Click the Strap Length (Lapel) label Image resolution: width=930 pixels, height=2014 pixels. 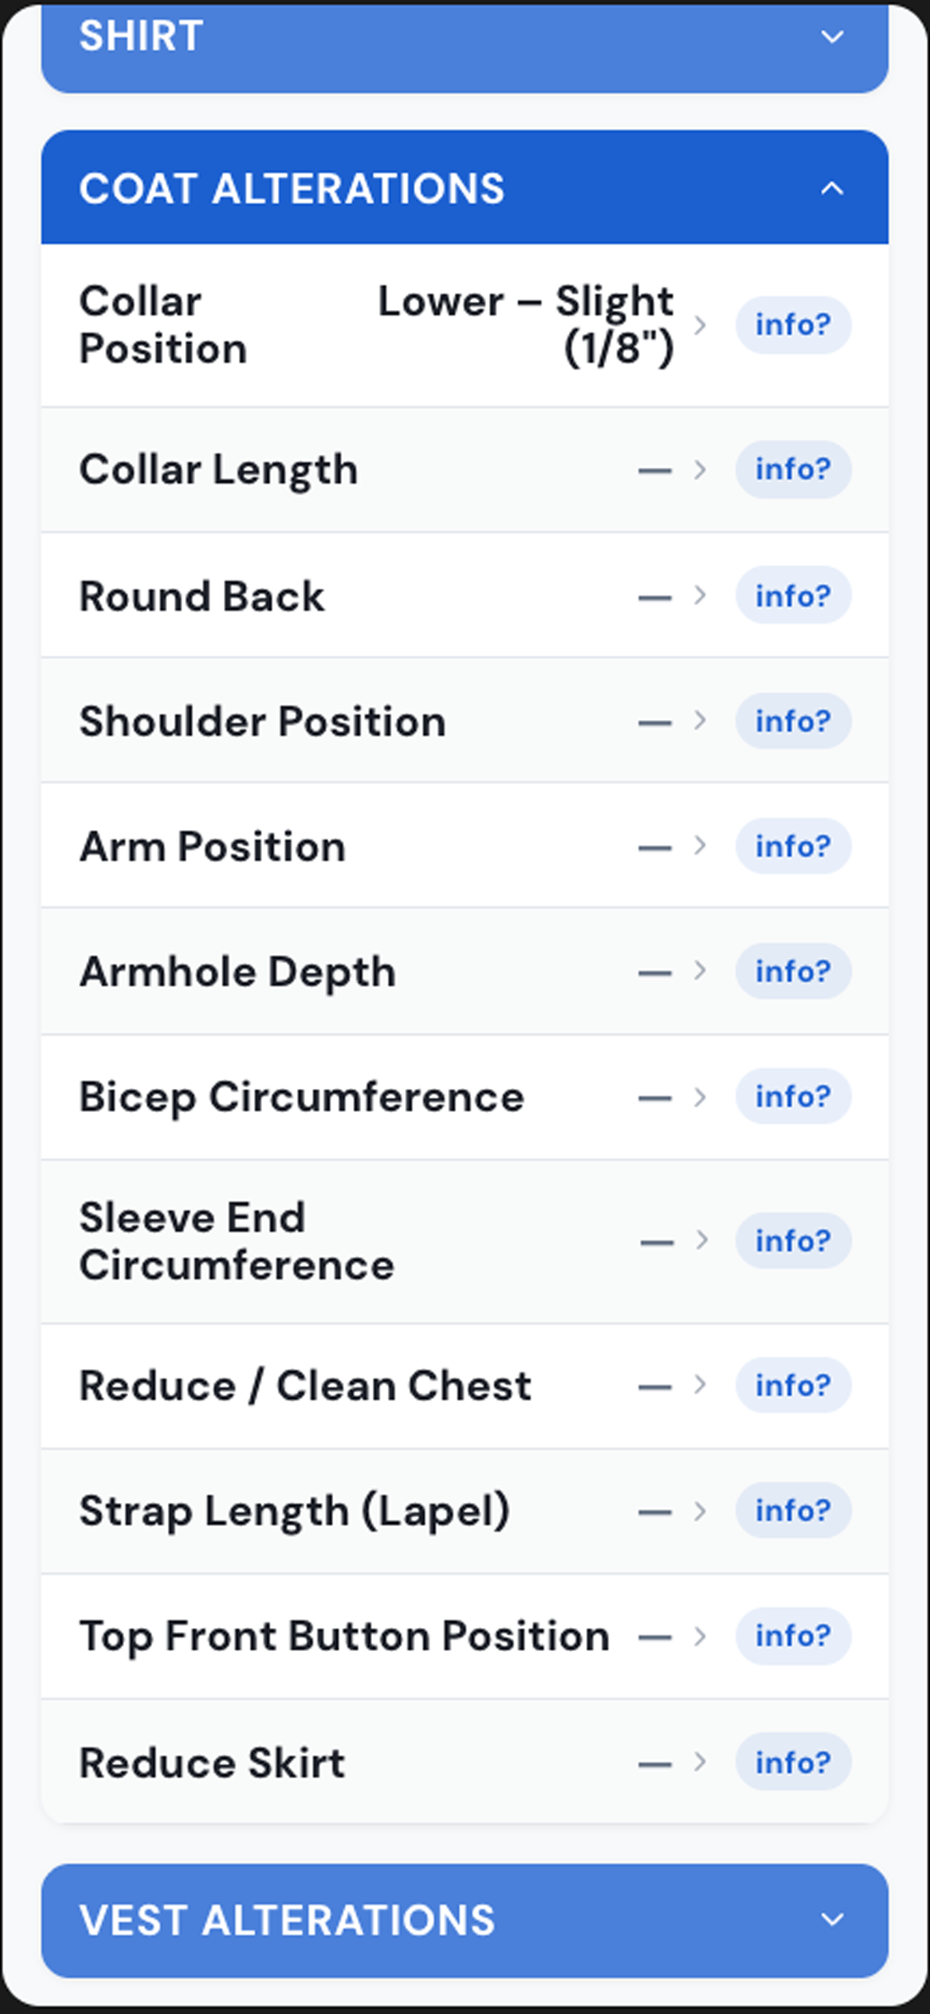coord(294,1511)
